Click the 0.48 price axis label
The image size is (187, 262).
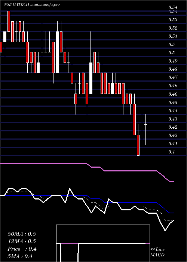point(173,69)
